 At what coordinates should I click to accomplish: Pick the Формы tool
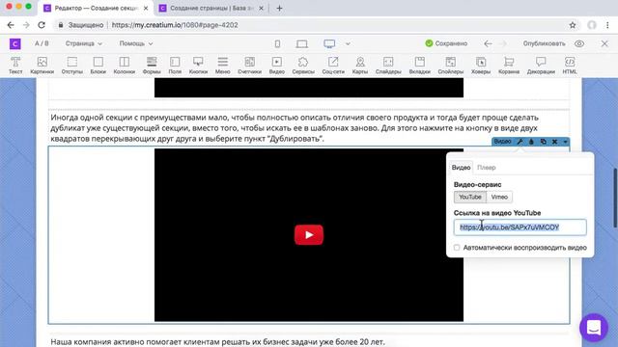pos(152,66)
